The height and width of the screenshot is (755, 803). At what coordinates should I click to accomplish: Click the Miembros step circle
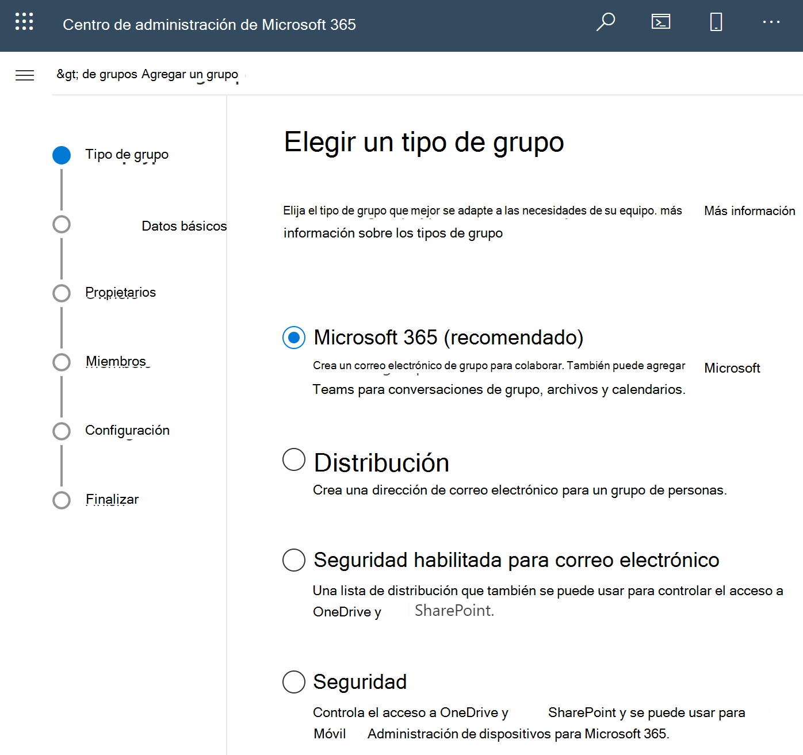click(62, 362)
